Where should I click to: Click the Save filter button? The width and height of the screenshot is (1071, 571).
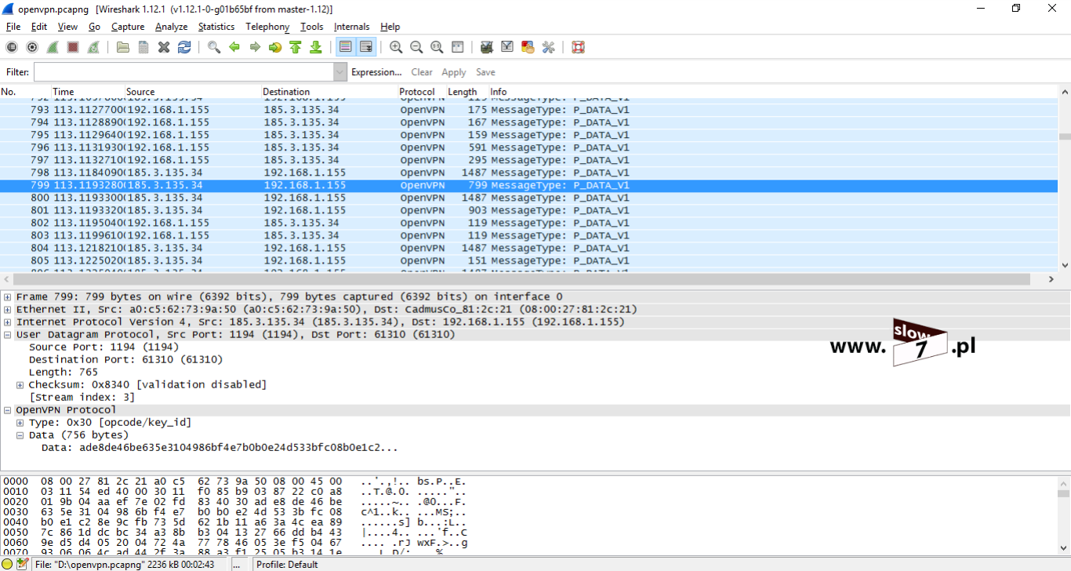[x=485, y=72]
